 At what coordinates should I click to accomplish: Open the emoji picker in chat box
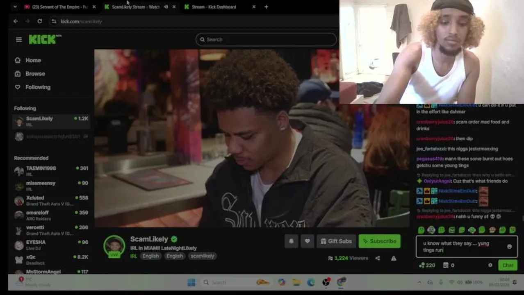point(509,247)
